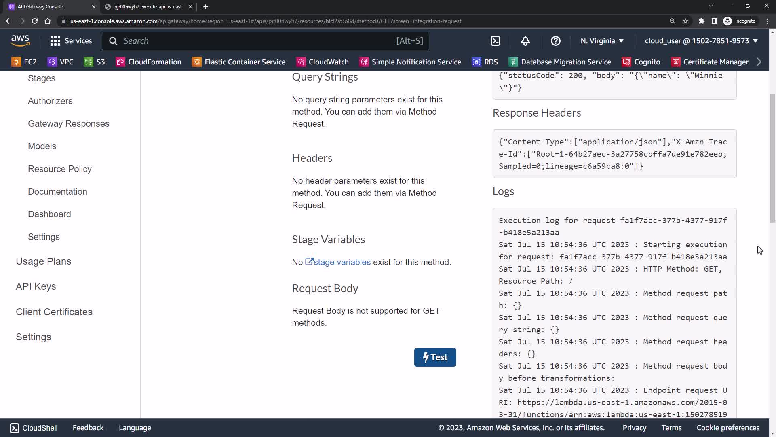Click the AWS logo home icon
Viewport: 776px width, 437px height.
click(x=20, y=40)
